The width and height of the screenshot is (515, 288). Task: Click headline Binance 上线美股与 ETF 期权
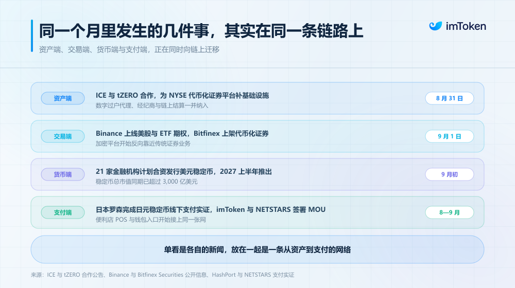coord(142,134)
